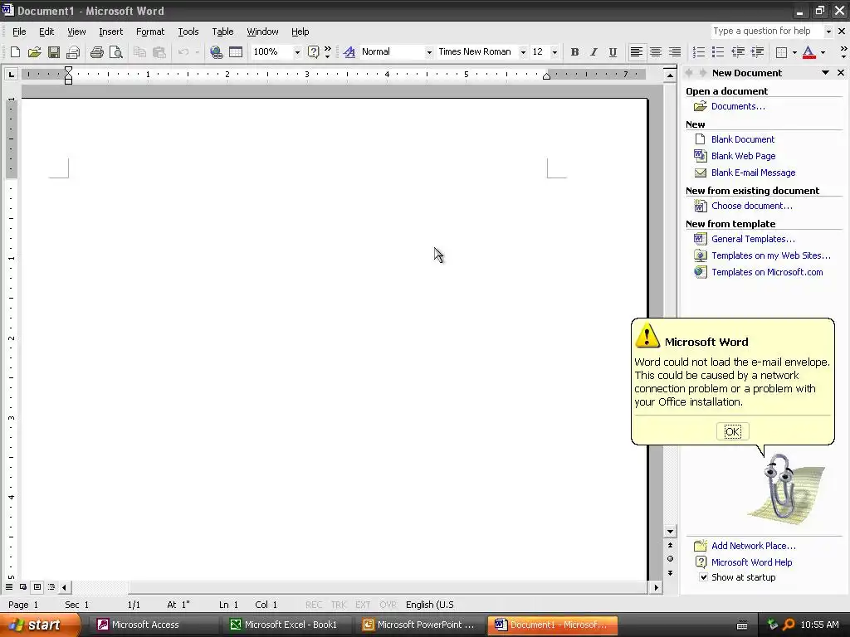The height and width of the screenshot is (637, 850).
Task: Click the Undo toolbar icon
Action: point(183,52)
